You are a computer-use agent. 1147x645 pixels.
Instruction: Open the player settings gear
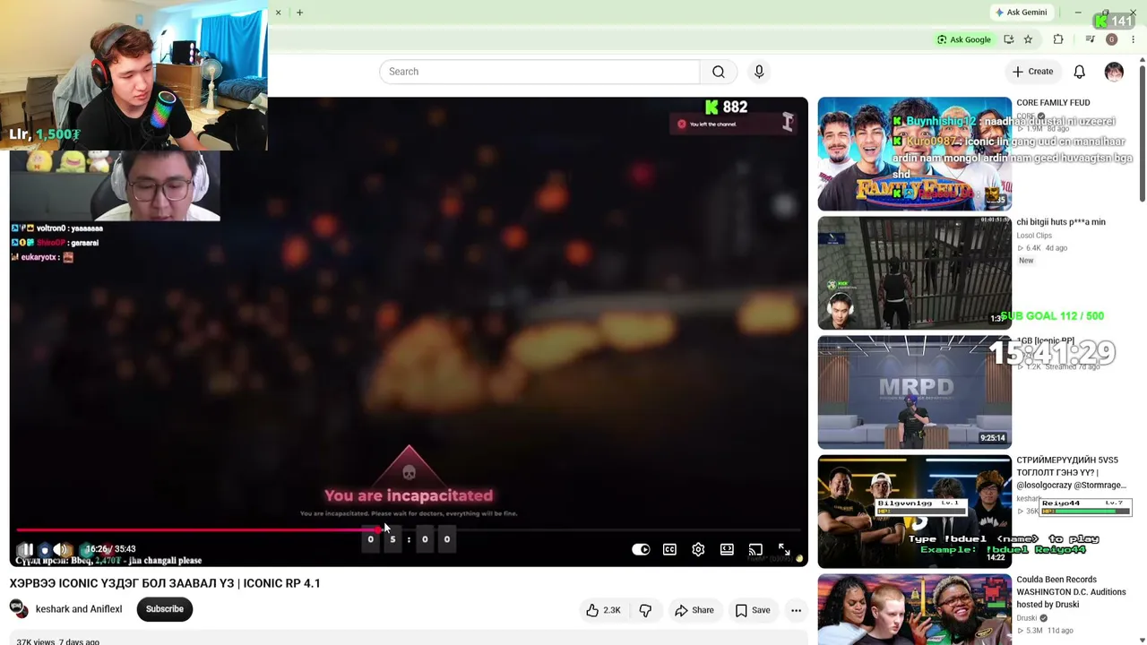coord(698,549)
